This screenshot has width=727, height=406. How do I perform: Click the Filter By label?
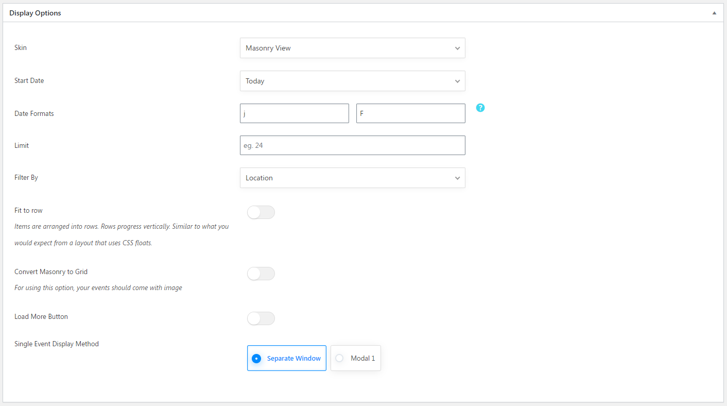26,177
